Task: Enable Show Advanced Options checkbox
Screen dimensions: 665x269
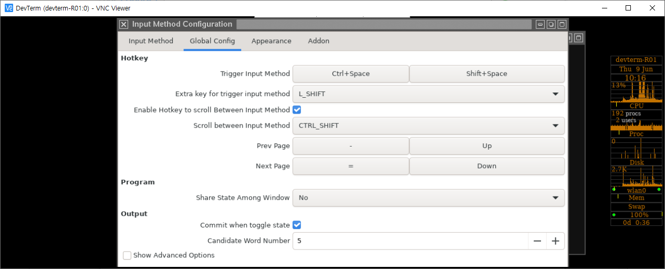Action: [127, 255]
